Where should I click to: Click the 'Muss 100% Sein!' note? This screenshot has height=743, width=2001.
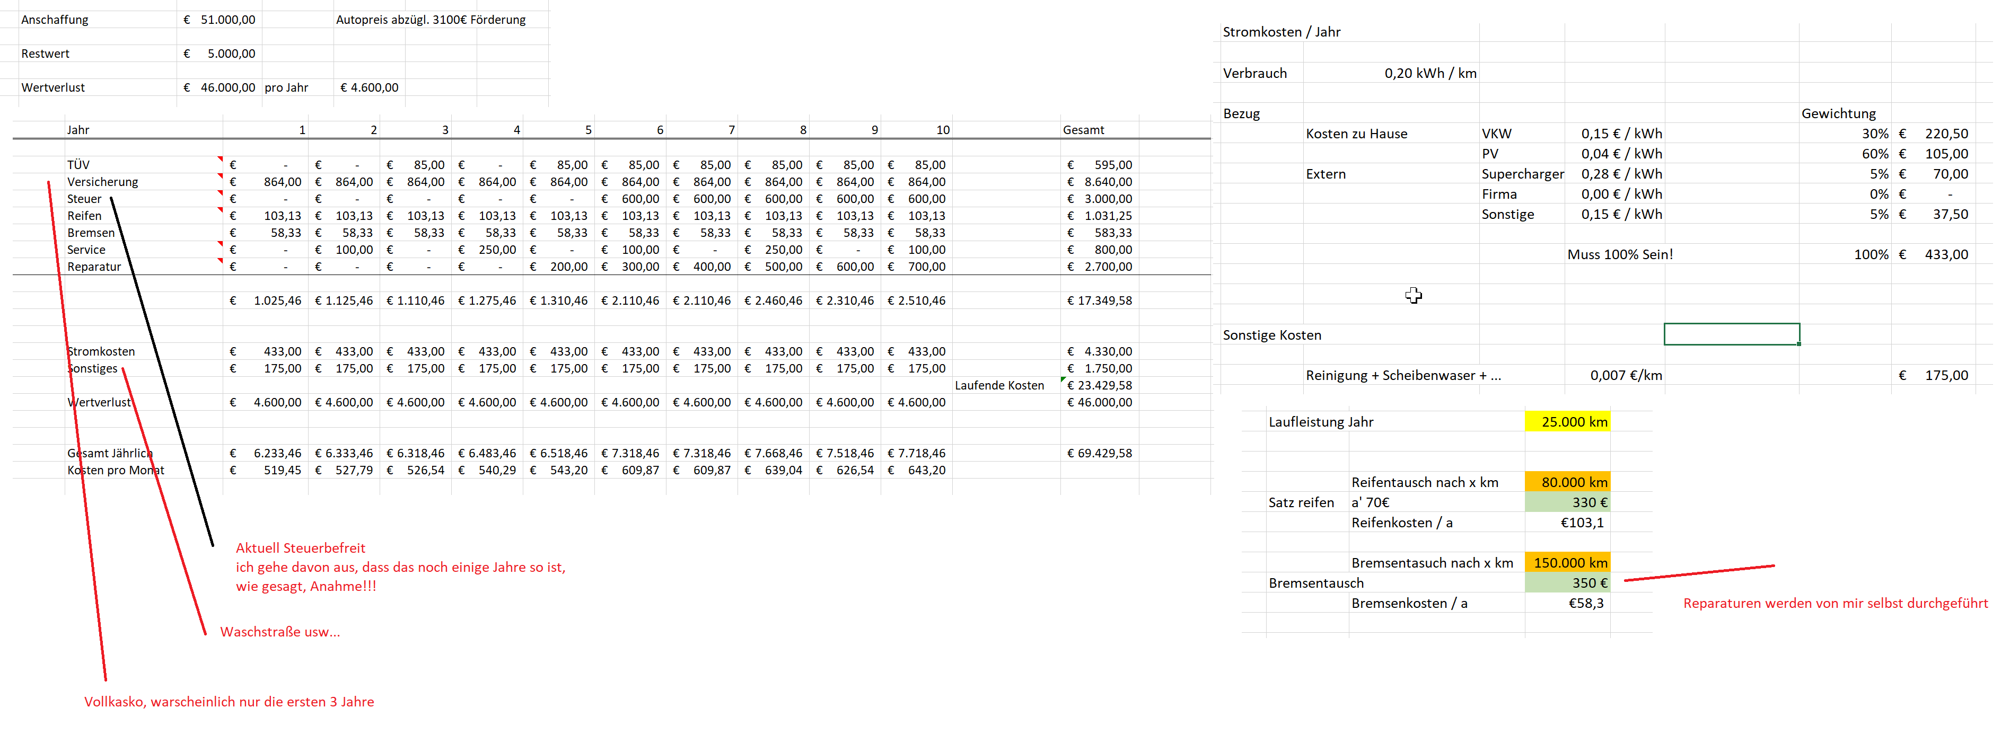point(1620,255)
